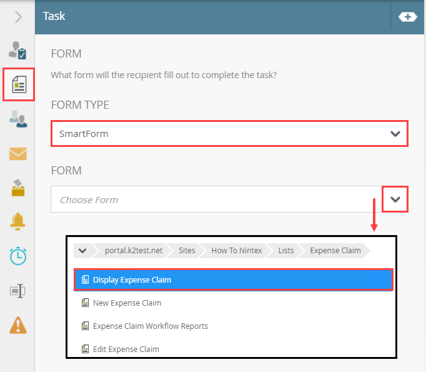Screen dimensions: 426x372
Task: Open the Reminders bell icon
Action: [x=17, y=221]
